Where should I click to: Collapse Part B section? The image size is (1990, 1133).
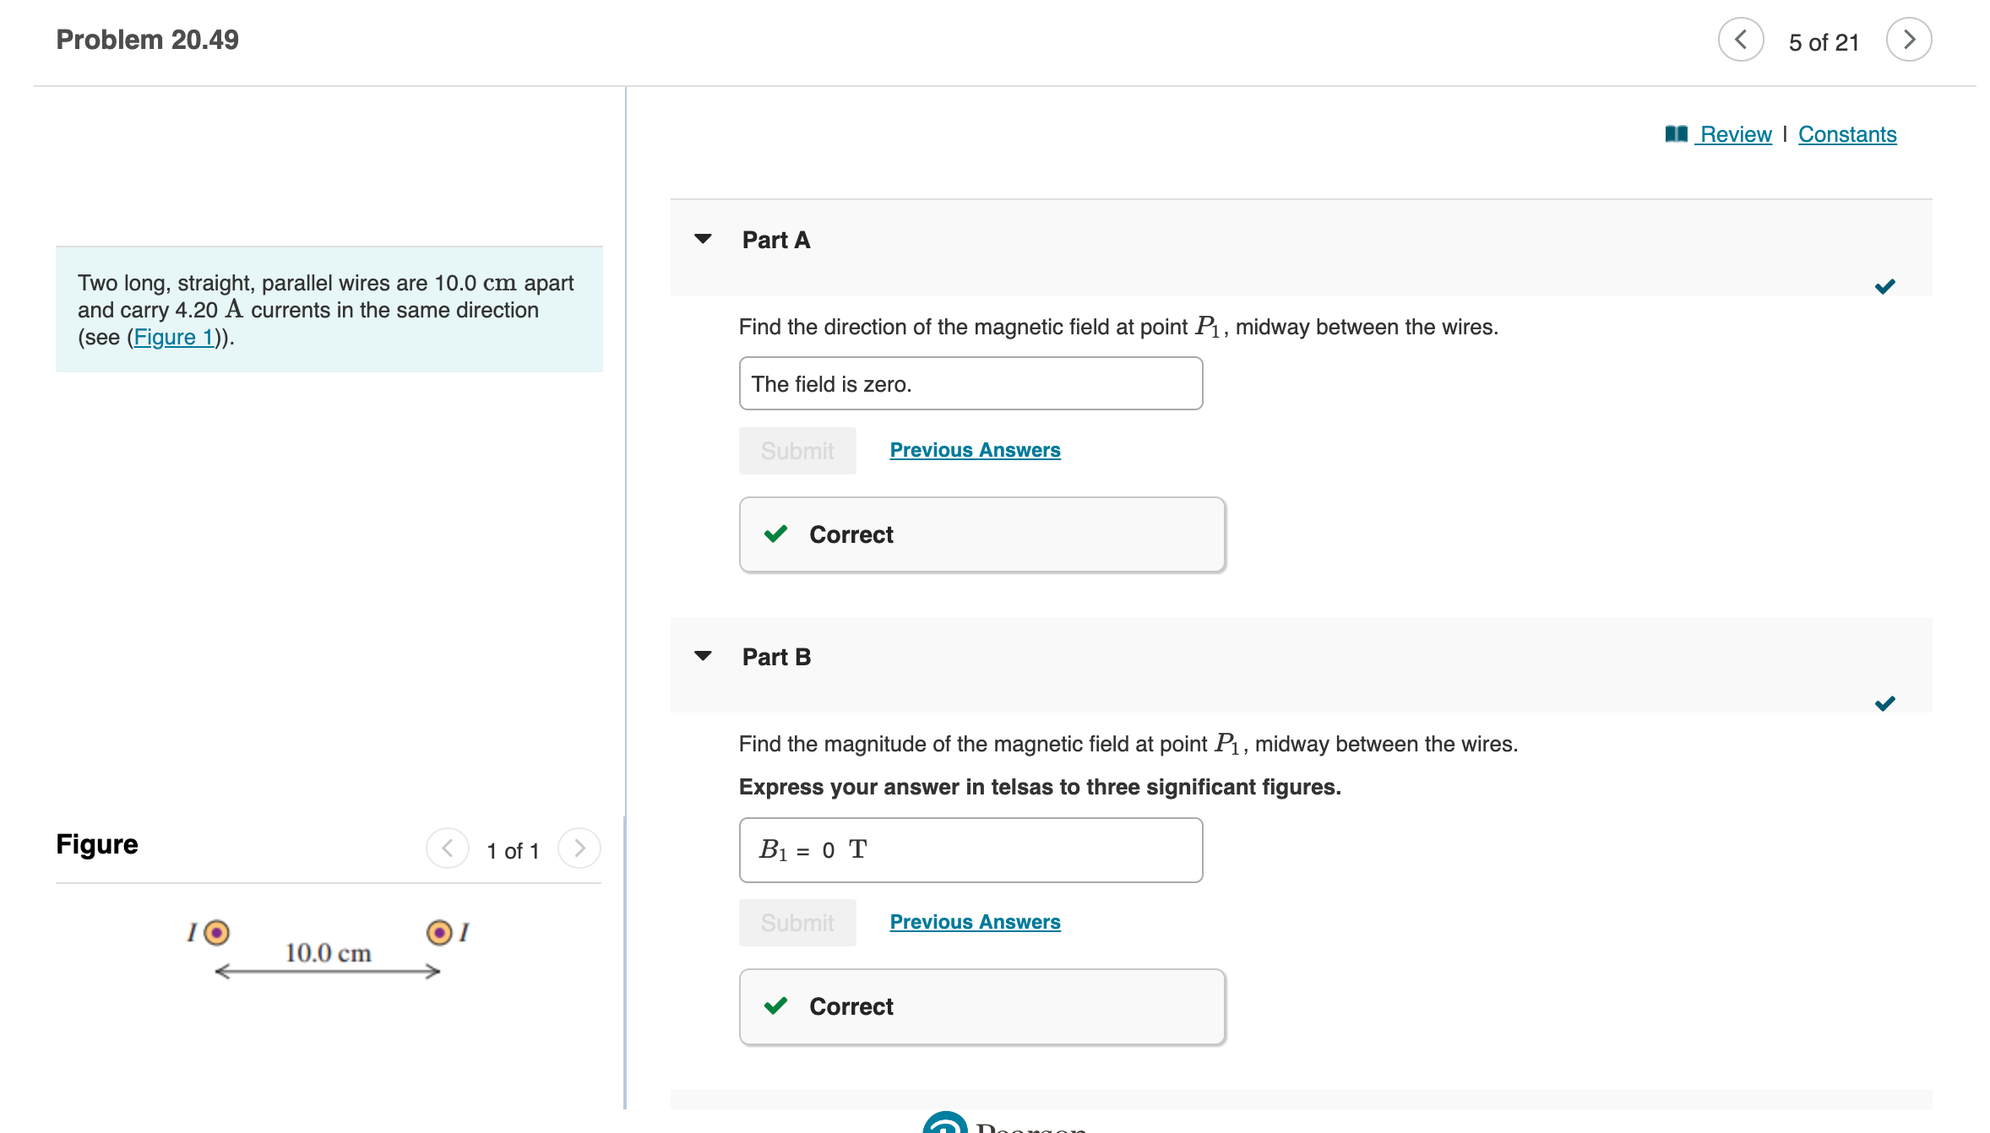tap(703, 657)
